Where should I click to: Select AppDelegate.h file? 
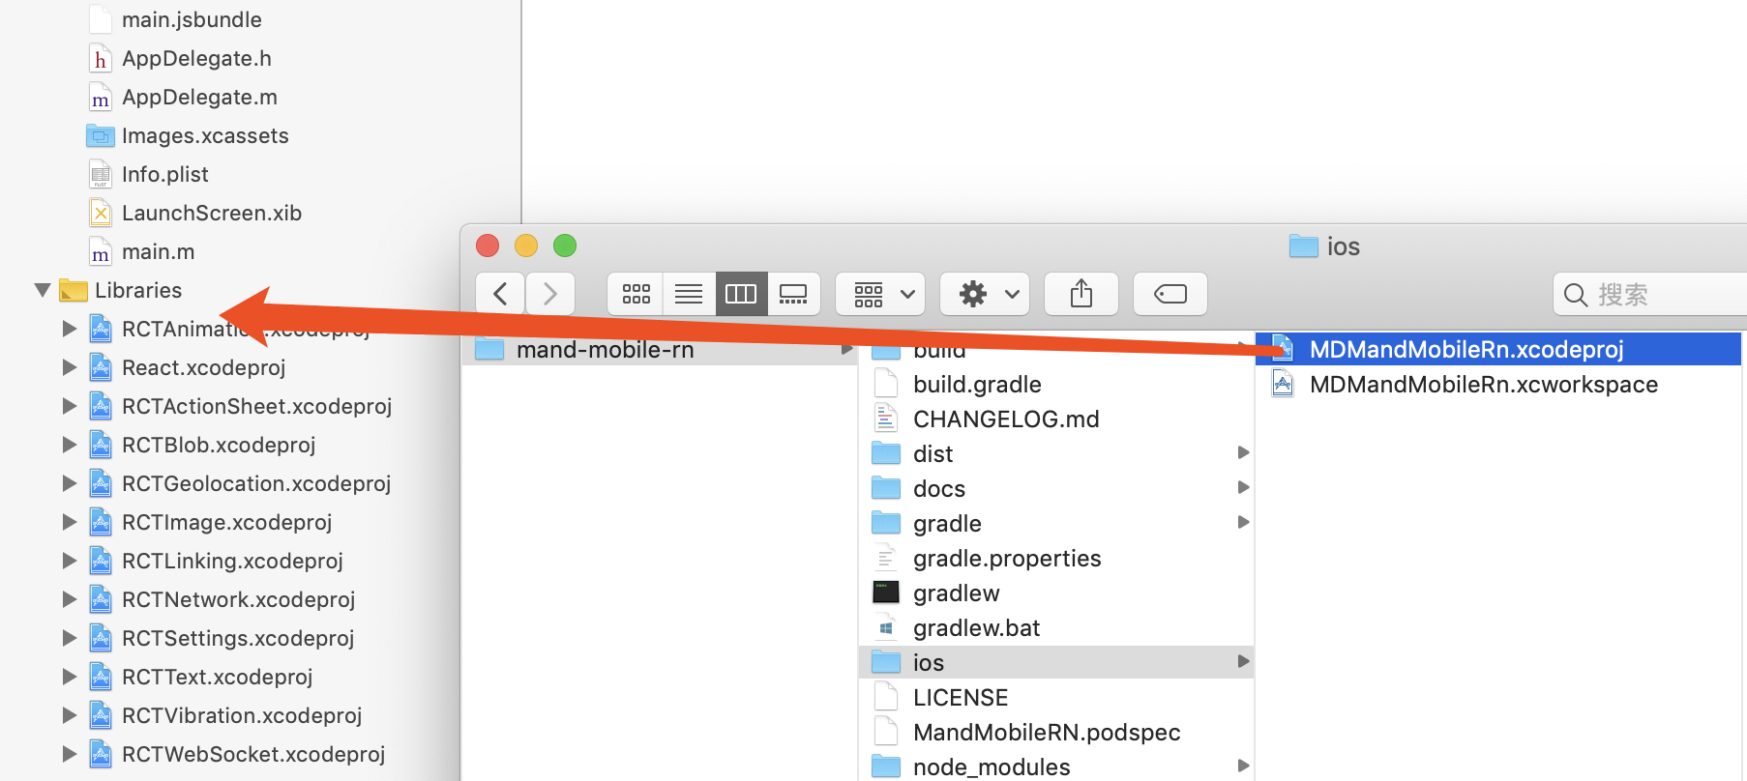(196, 58)
